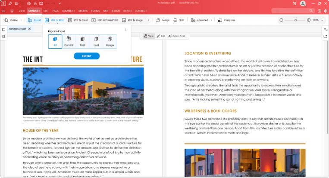Viewport: 329px width, 178px height.
Task: Select the All pages export option
Action: tap(55, 41)
